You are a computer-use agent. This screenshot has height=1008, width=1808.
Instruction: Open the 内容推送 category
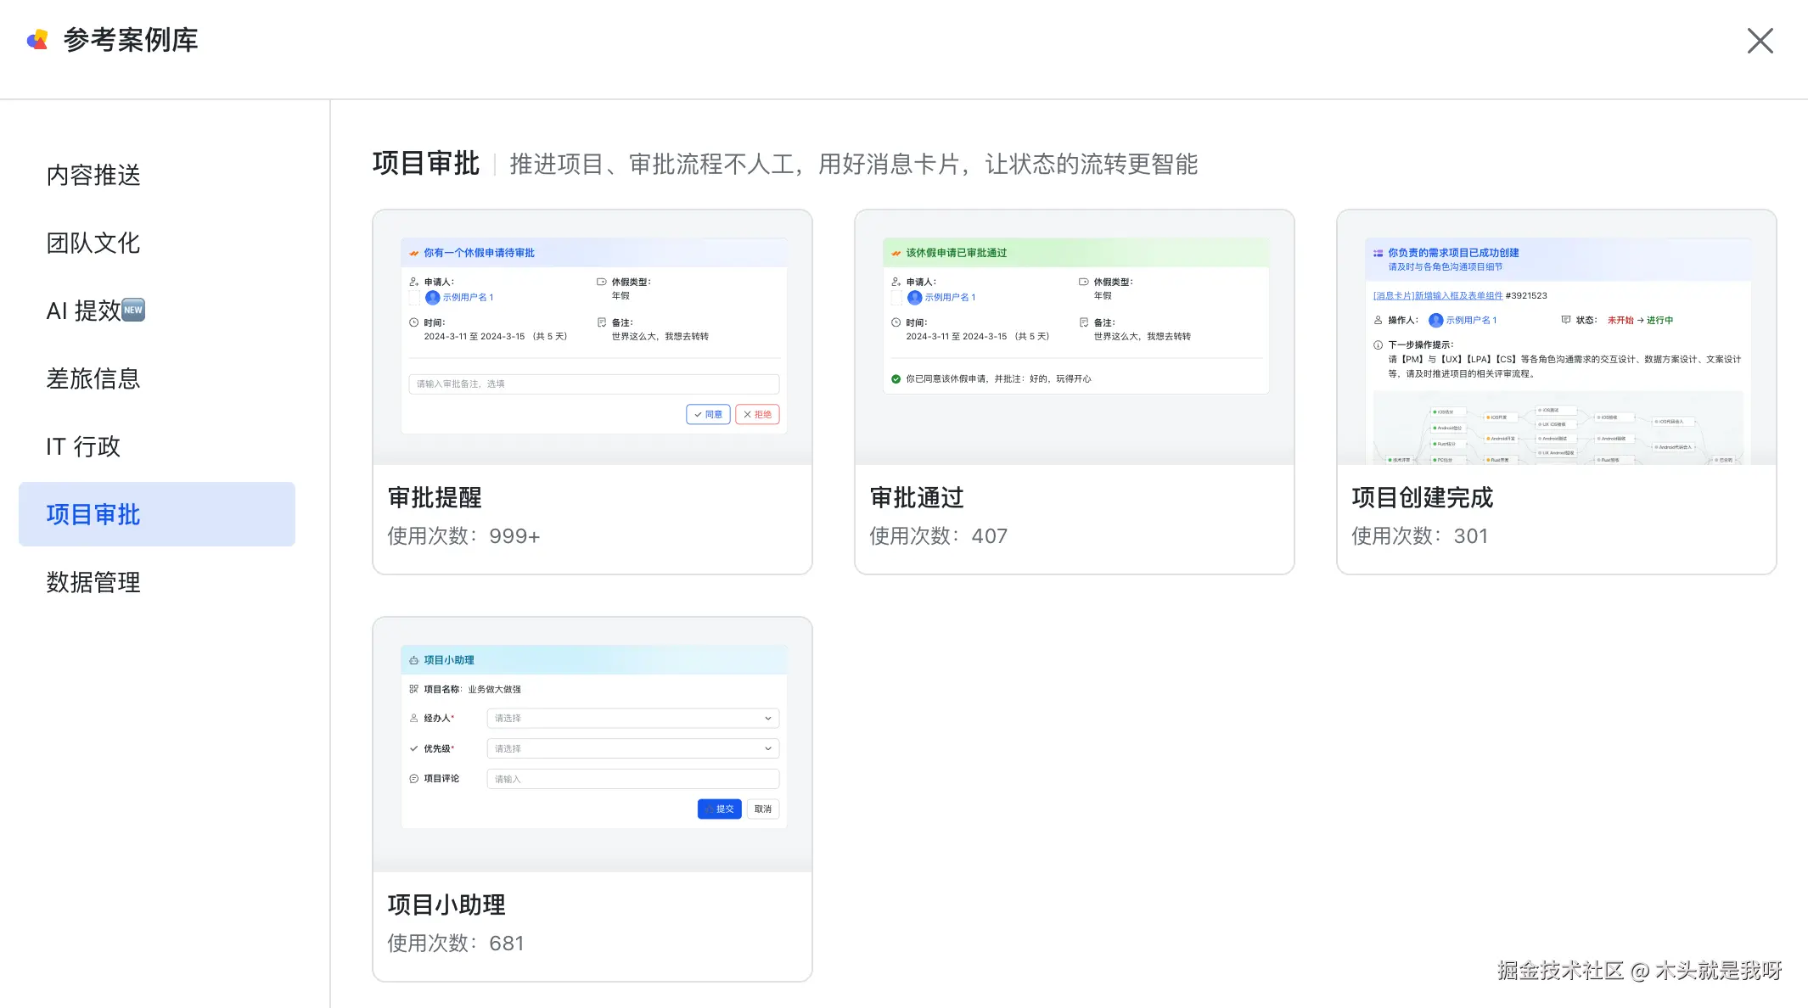pos(93,175)
